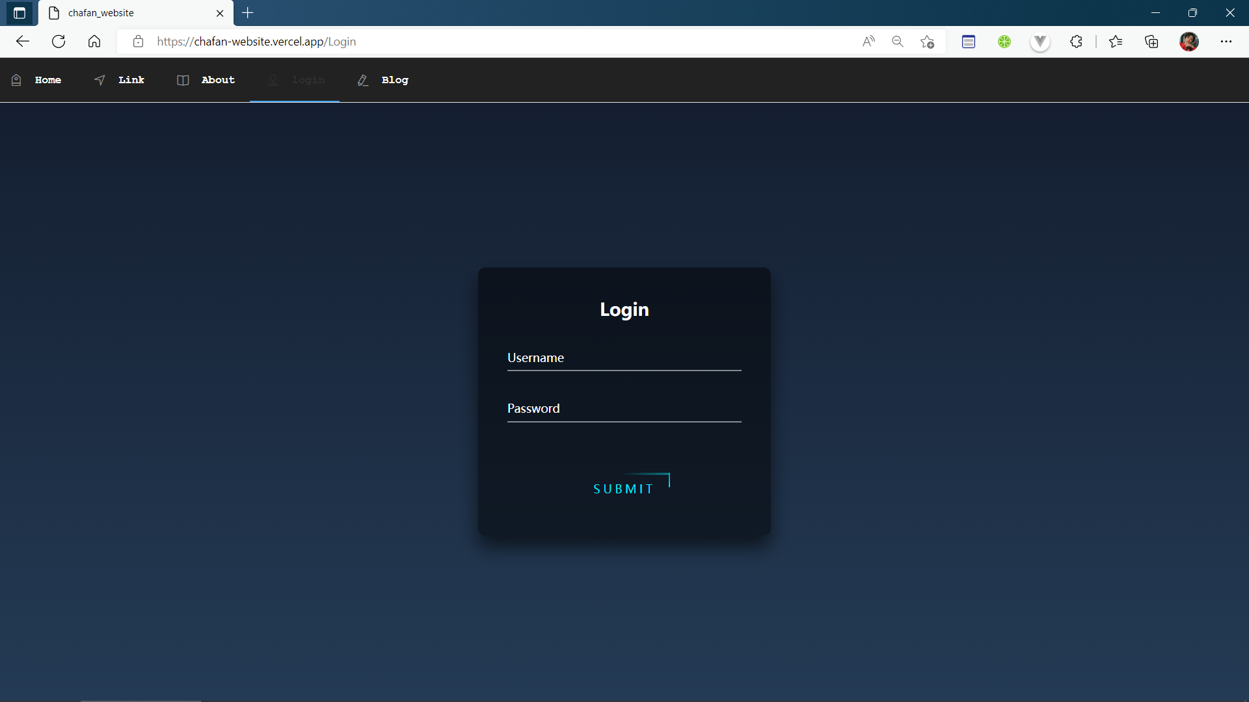Click the About open-book icon
Viewport: 1249px width, 702px height.
click(183, 80)
